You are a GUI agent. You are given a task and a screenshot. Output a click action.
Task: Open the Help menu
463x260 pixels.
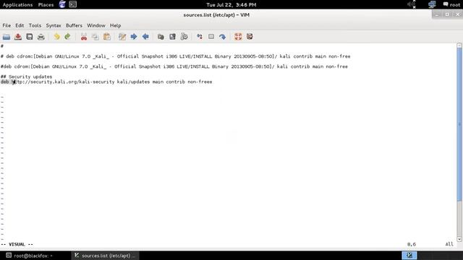pyautogui.click(x=116, y=26)
